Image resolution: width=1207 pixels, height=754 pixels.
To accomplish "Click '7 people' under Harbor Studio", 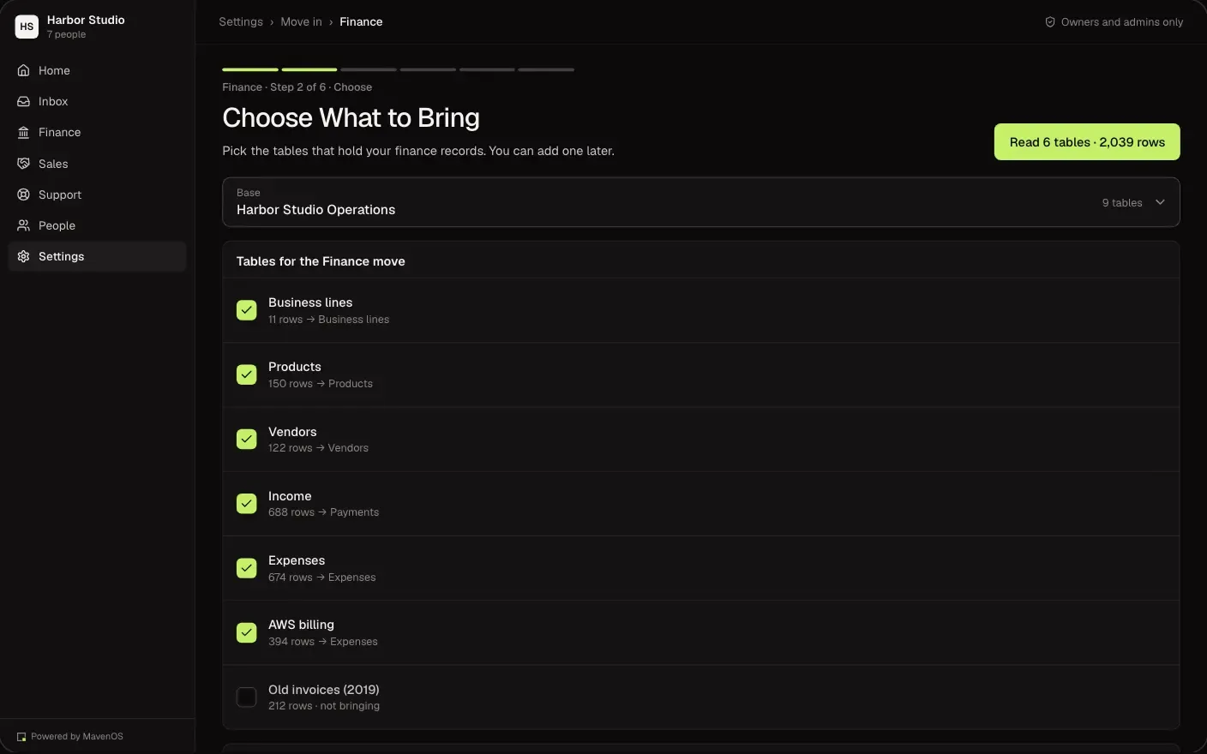I will coord(66,35).
